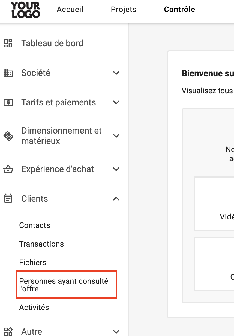Click the Autre widgets icon
Viewport: 234px width, 336px height.
(x=8, y=331)
